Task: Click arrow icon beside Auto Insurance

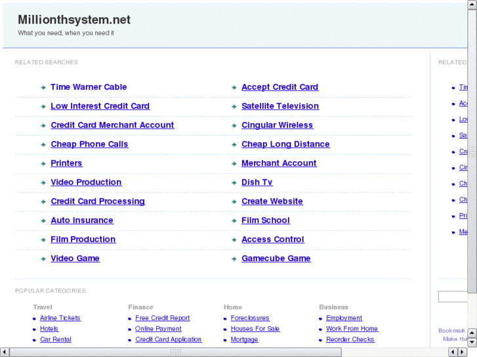Action: (x=43, y=221)
